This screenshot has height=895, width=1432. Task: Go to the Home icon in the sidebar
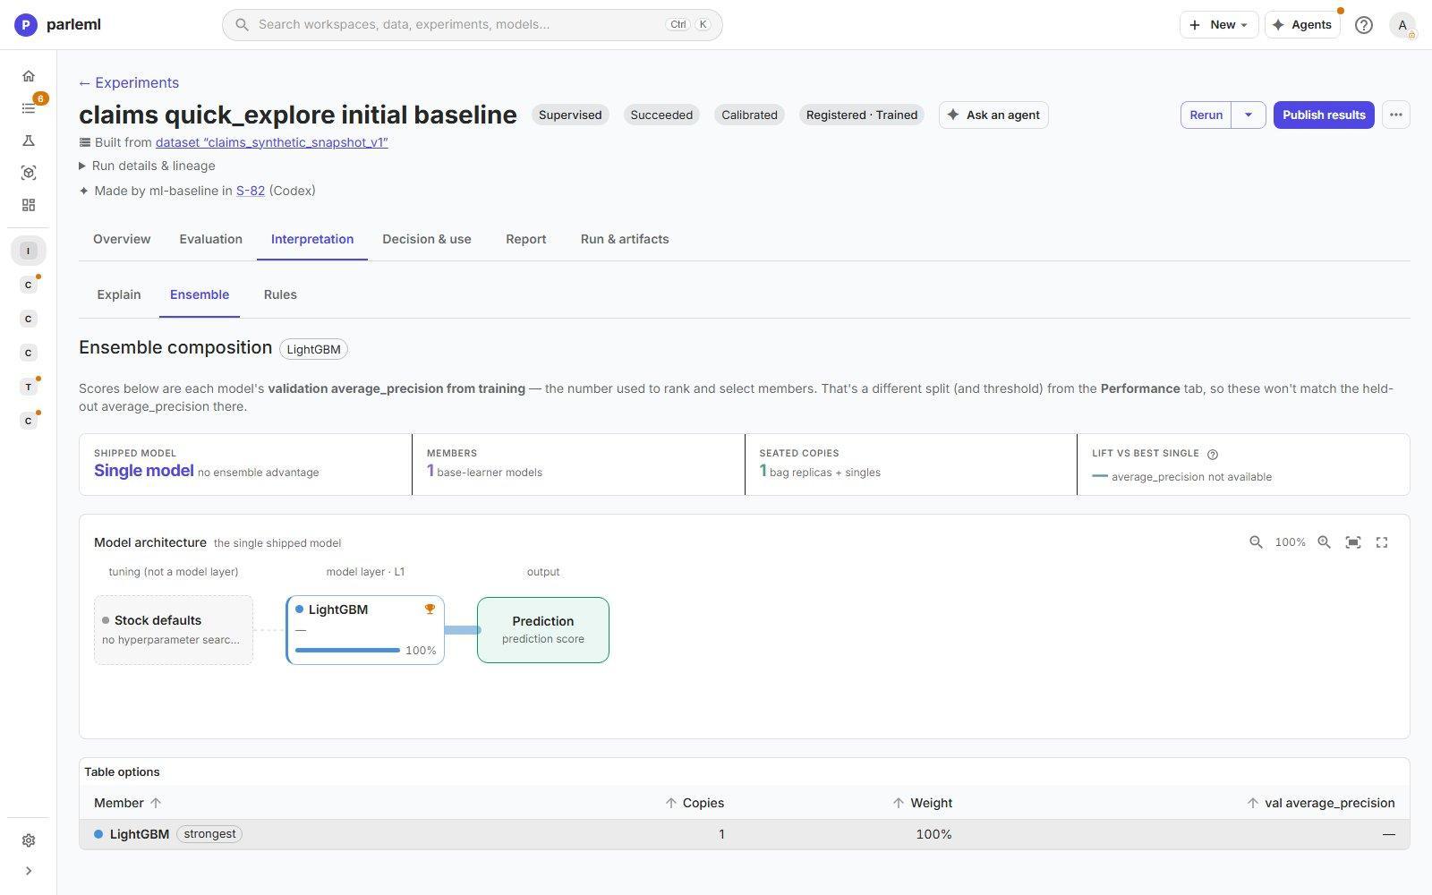tap(29, 76)
